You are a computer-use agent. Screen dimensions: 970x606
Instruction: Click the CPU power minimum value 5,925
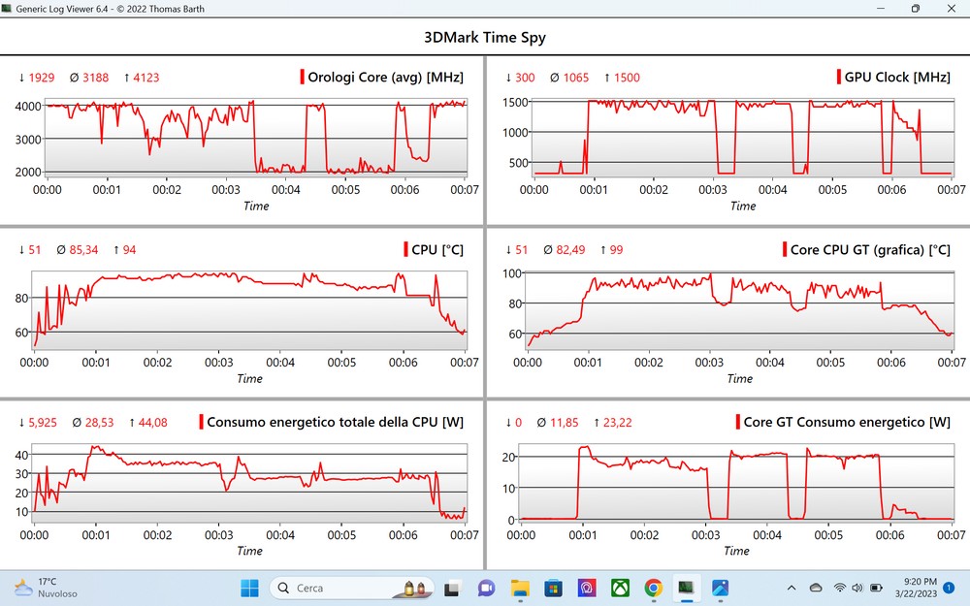(x=43, y=423)
